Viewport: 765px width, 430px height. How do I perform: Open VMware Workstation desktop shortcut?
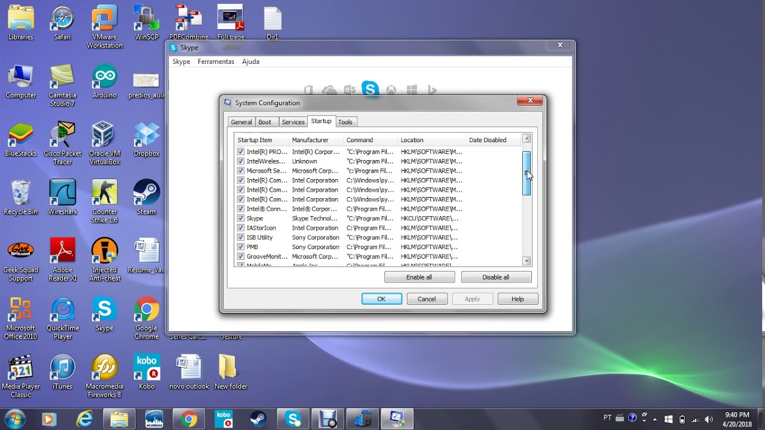(105, 27)
